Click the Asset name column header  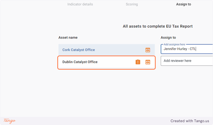pos(68,38)
